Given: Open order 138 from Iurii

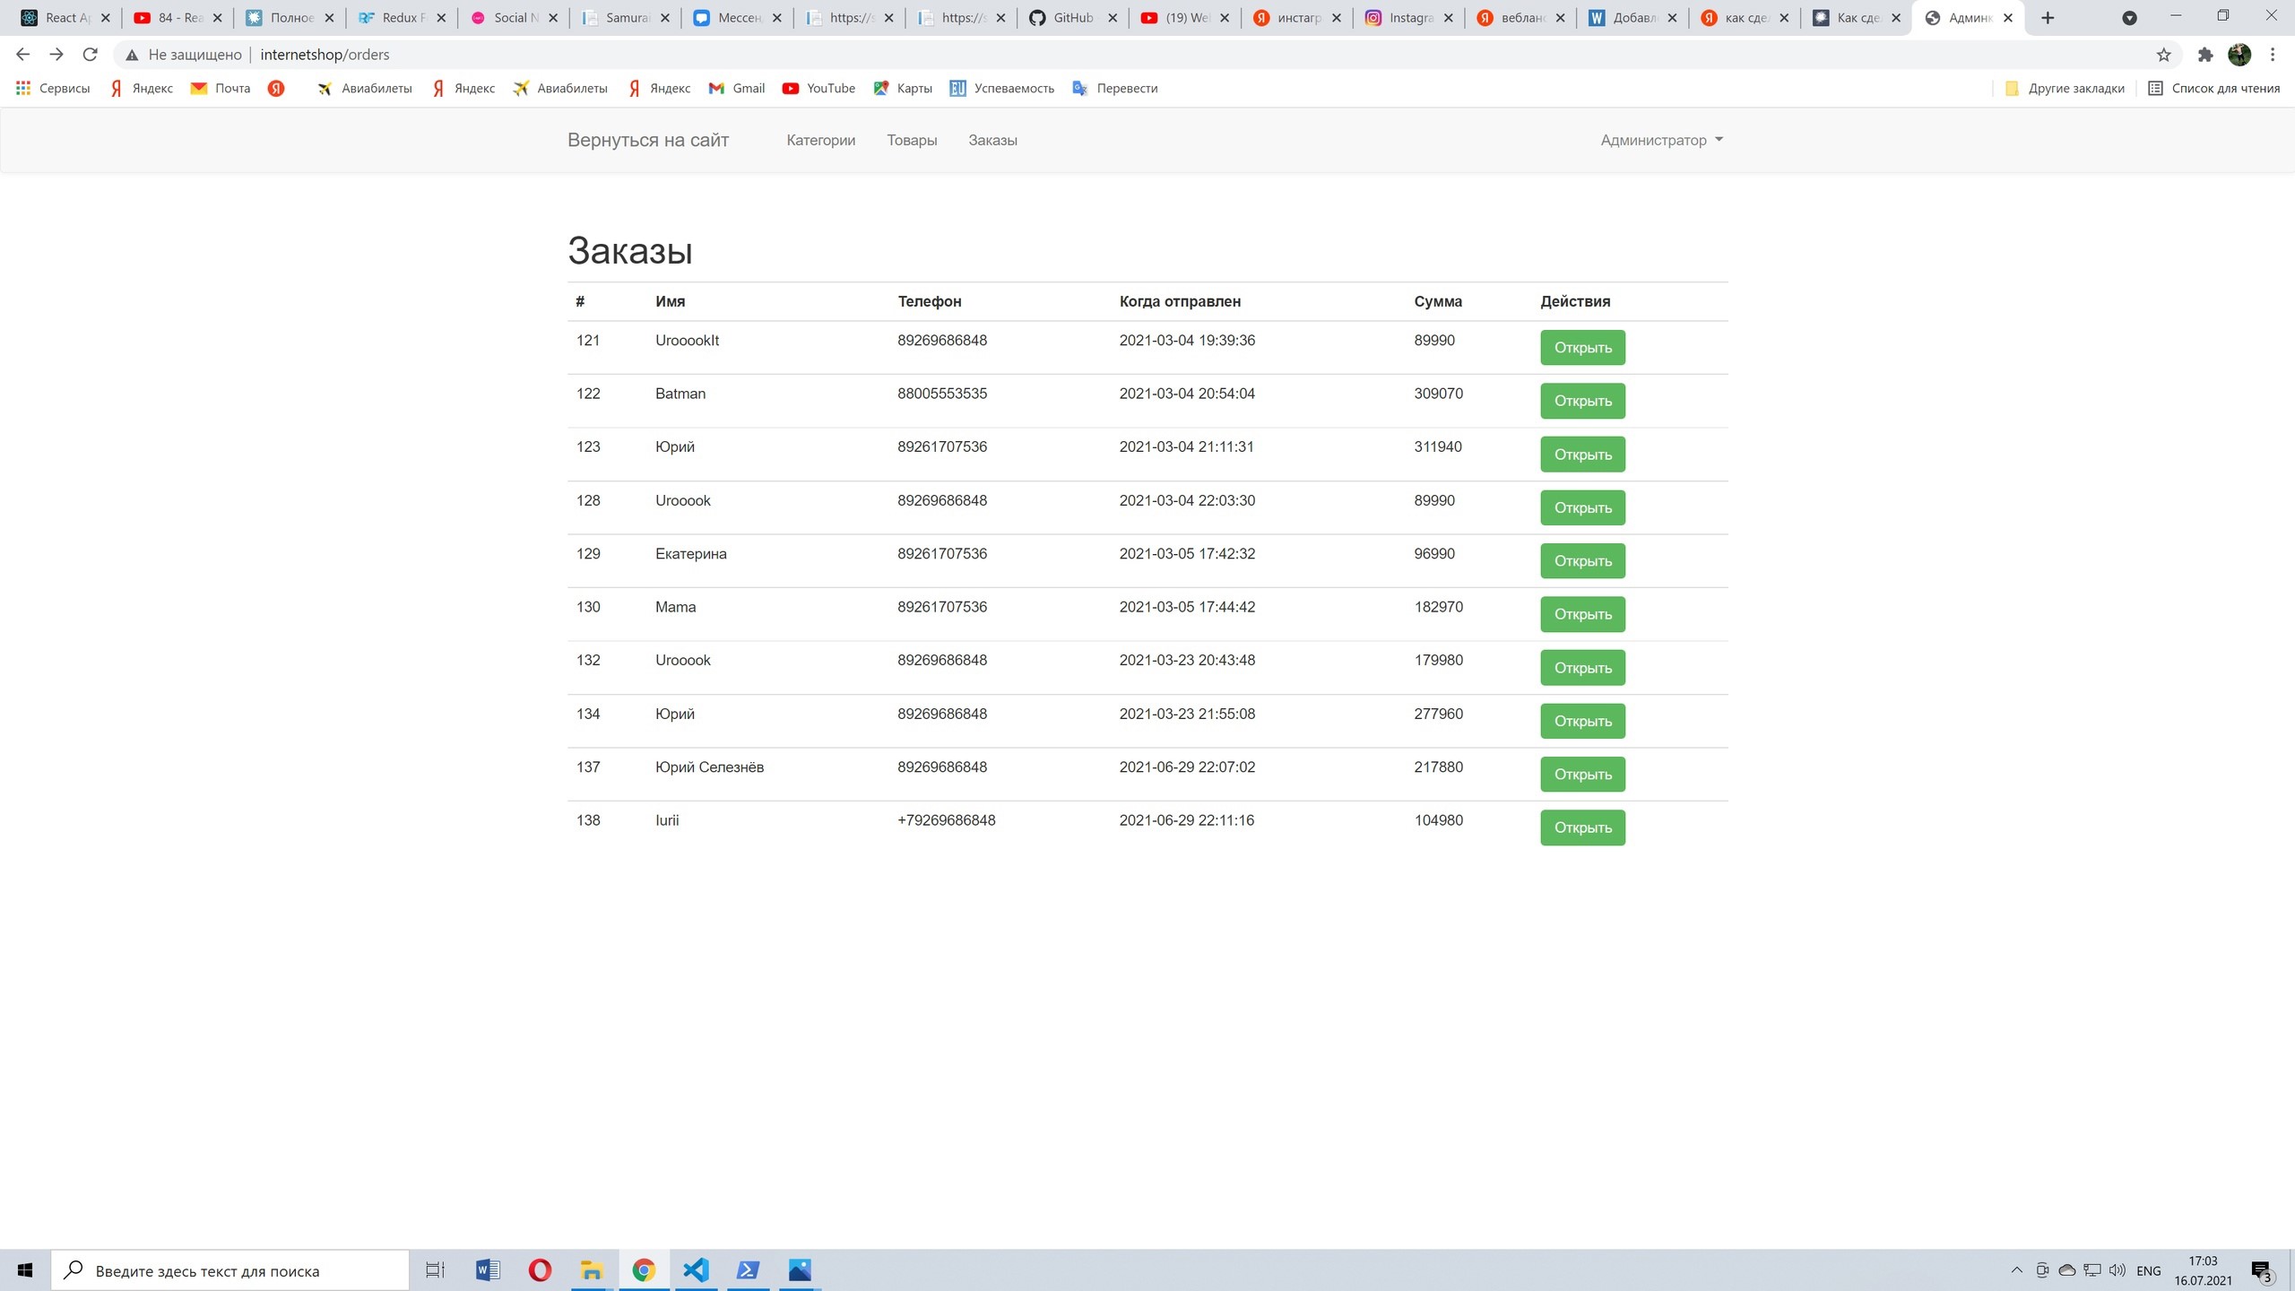Looking at the screenshot, I should (x=1582, y=827).
